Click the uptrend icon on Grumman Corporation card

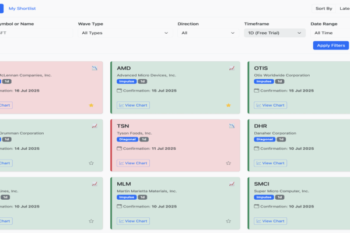click(x=94, y=126)
